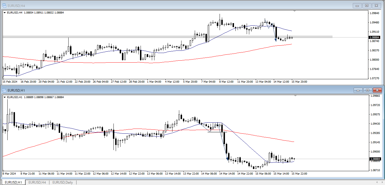Click the EURUSD,H1 window title icon

(4, 90)
